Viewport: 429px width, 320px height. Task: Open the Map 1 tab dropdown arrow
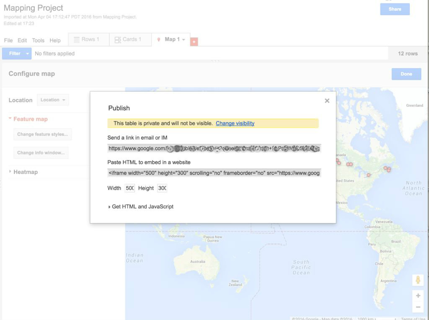tap(183, 40)
